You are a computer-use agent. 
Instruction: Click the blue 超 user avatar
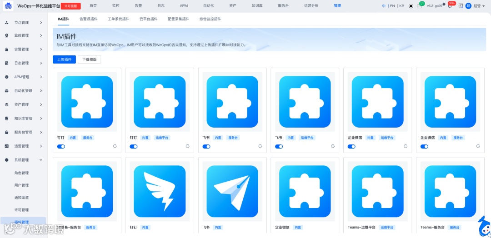click(468, 6)
